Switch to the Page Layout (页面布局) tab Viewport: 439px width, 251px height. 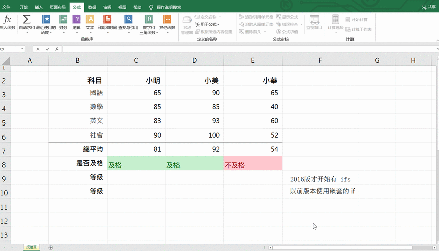point(58,7)
